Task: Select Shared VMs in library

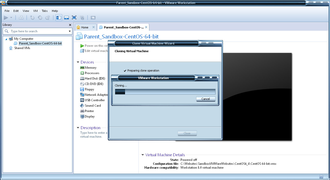Action: [x=22, y=48]
